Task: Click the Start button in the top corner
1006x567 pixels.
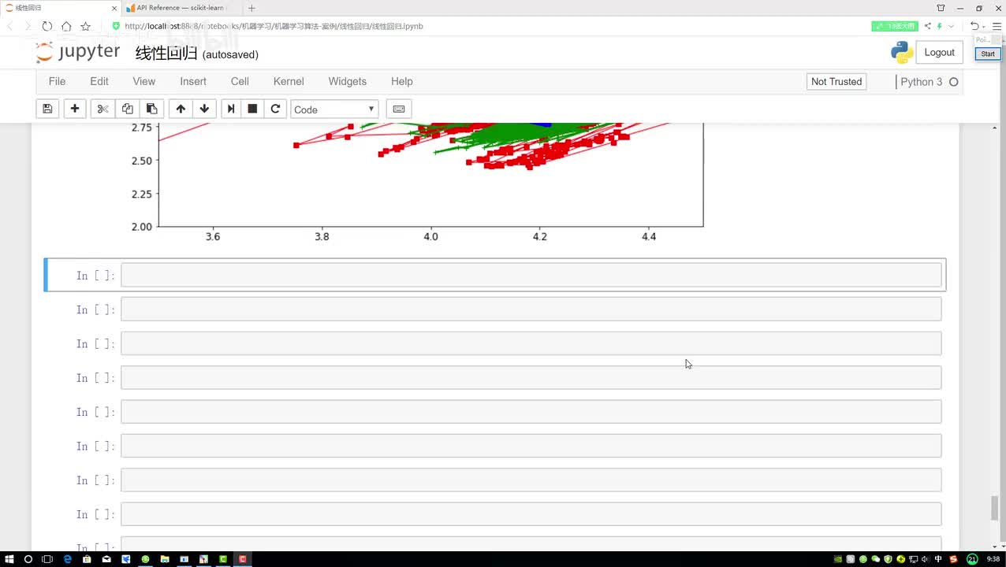Action: 988,54
